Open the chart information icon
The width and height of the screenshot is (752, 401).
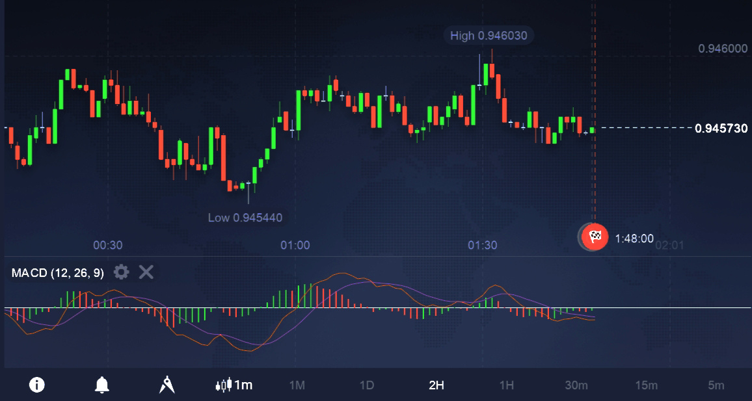point(37,385)
